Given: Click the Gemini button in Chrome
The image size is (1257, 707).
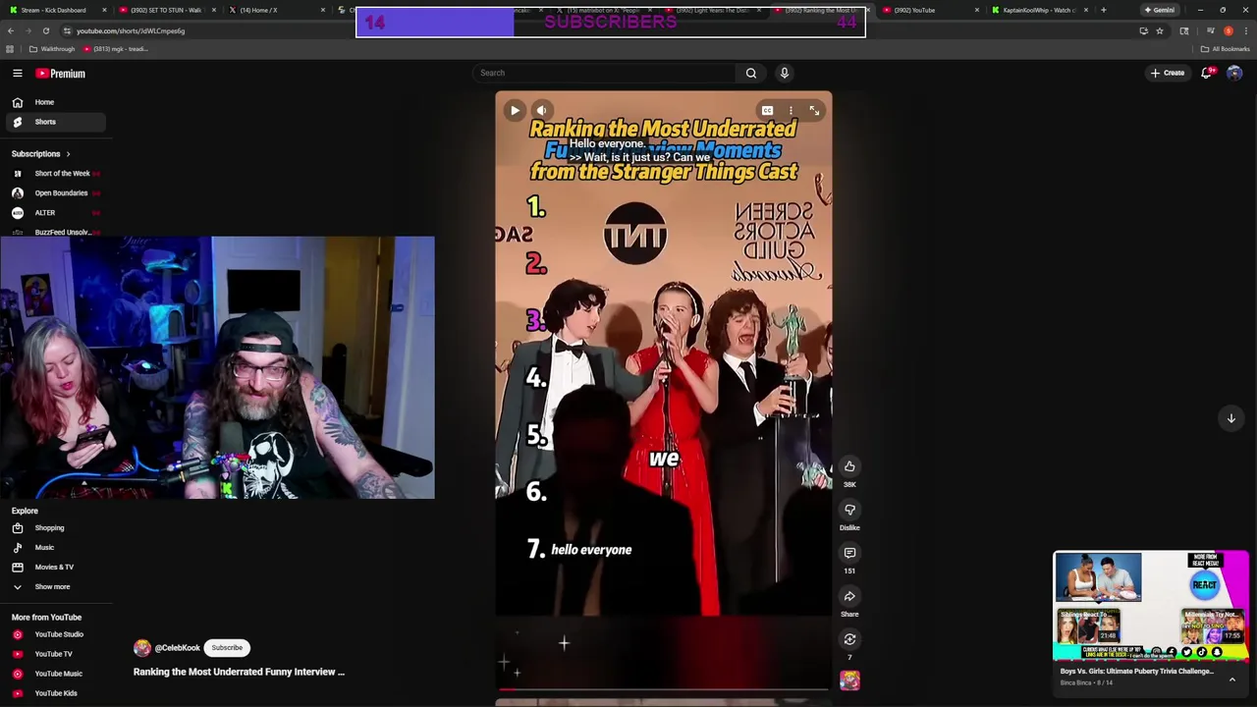Looking at the screenshot, I should (x=1159, y=10).
